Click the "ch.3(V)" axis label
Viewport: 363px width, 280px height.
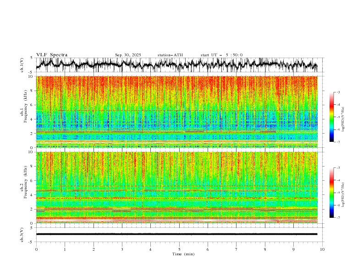click(x=22, y=235)
